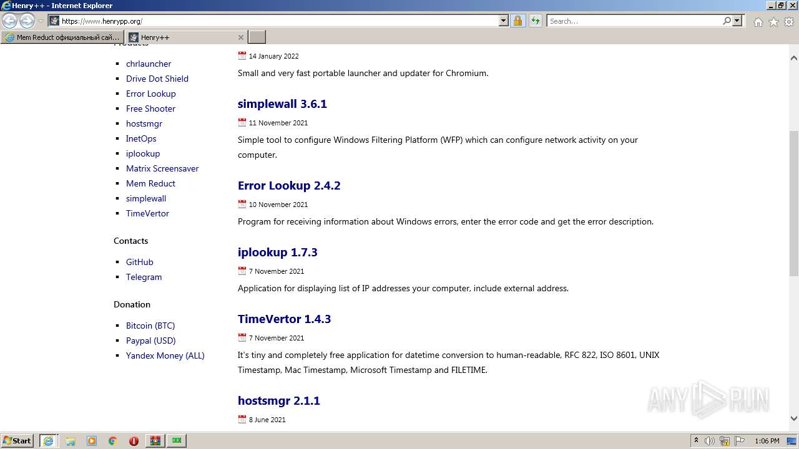Launch Opera from the taskbar
This screenshot has width=799, height=449.
tap(134, 441)
